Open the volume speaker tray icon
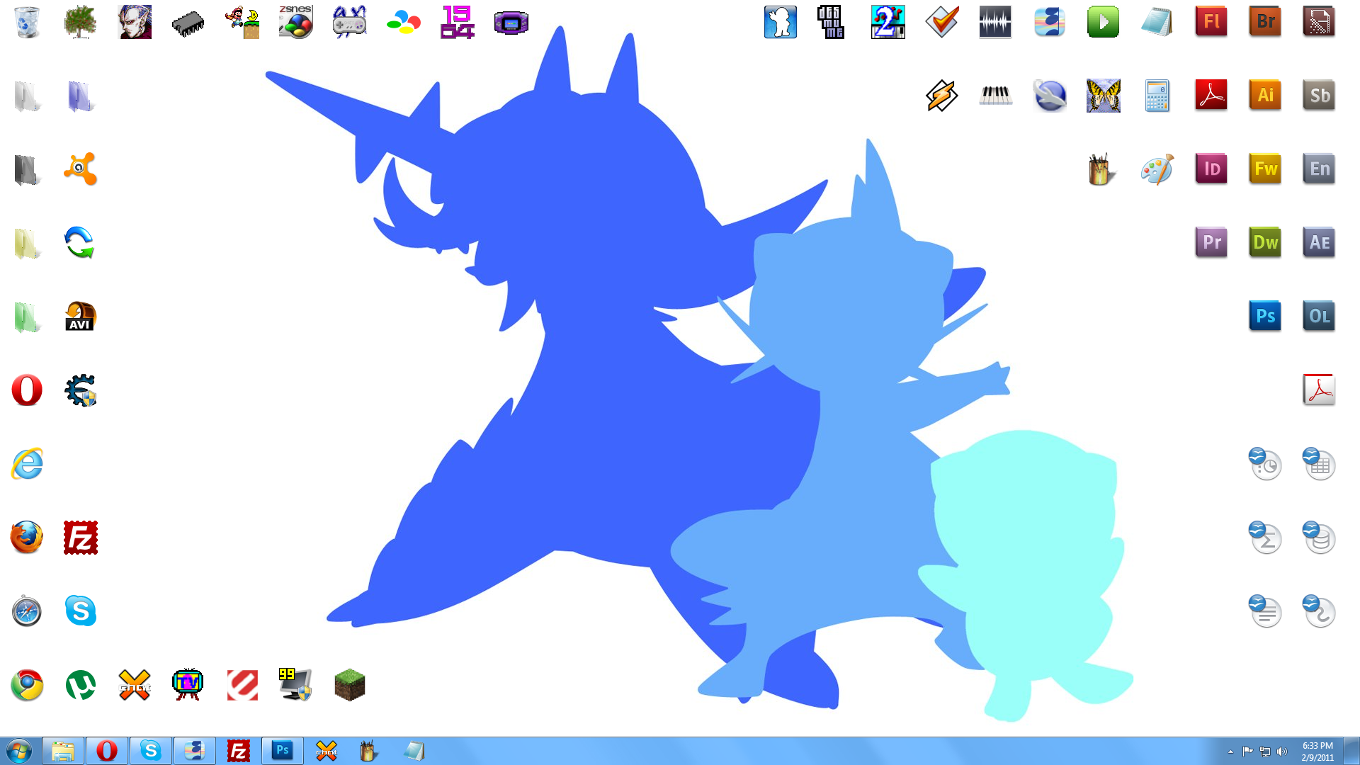Image resolution: width=1360 pixels, height=765 pixels. click(x=1282, y=752)
